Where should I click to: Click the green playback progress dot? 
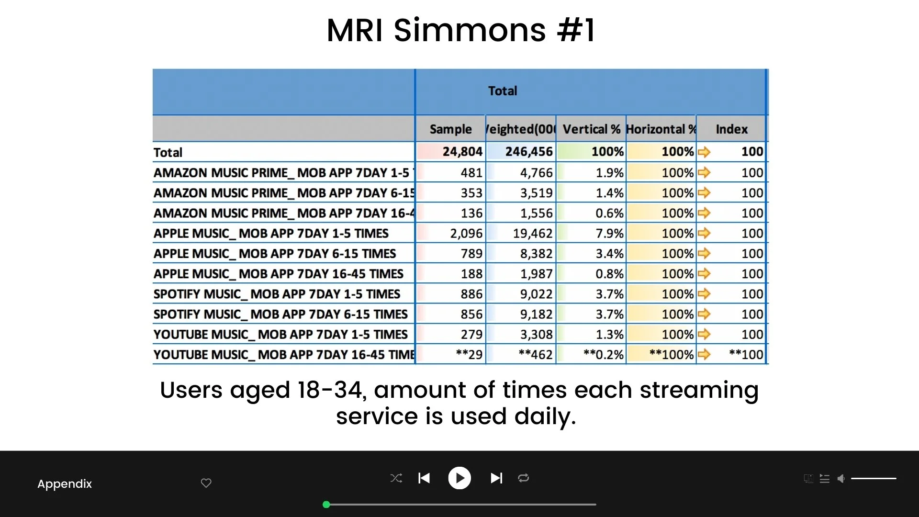pos(326,505)
